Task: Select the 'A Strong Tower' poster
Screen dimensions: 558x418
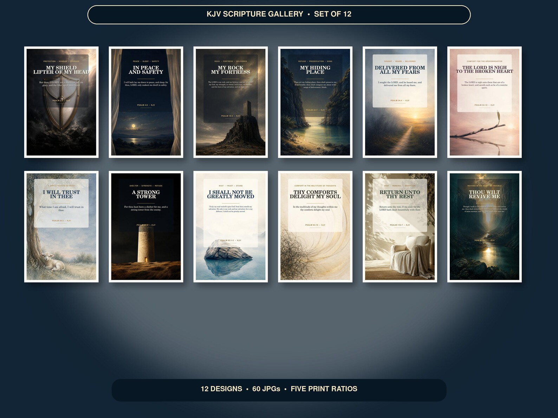Action: [146, 227]
